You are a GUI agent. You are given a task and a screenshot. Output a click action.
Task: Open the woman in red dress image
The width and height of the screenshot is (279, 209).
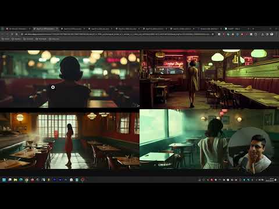point(70,141)
